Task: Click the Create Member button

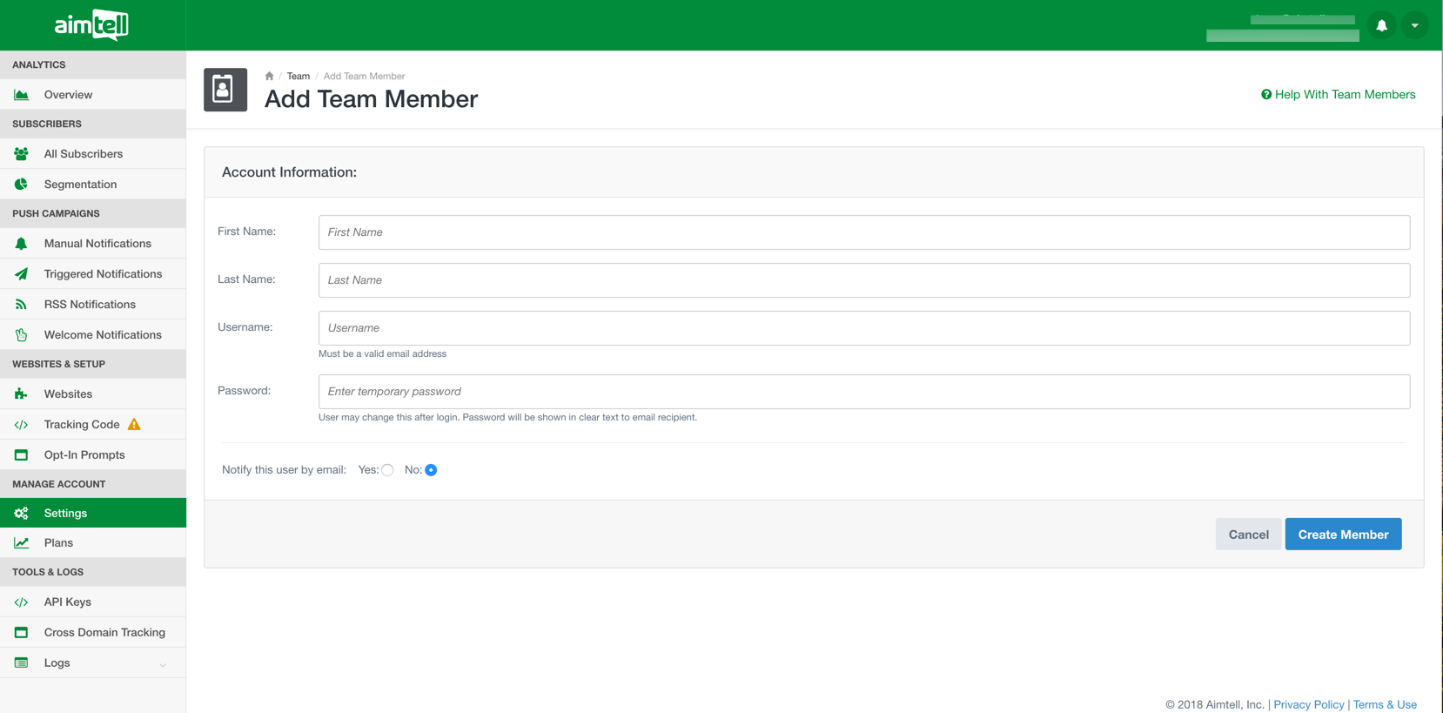Action: pyautogui.click(x=1342, y=535)
